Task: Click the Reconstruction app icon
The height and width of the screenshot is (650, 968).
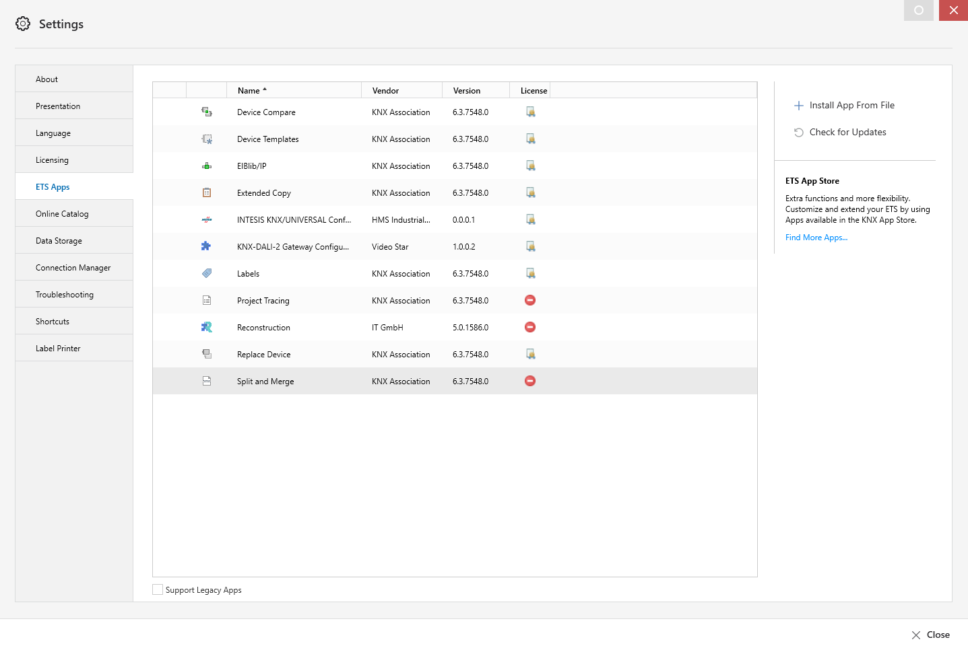Action: tap(207, 327)
